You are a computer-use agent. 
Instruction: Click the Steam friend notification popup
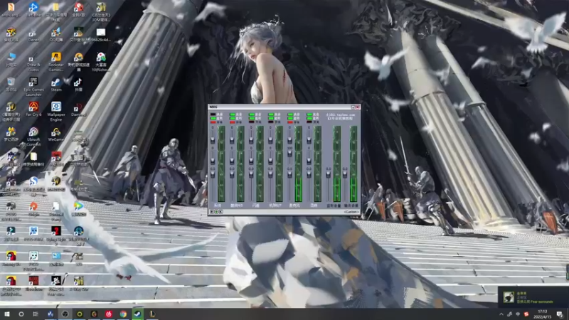click(x=533, y=297)
